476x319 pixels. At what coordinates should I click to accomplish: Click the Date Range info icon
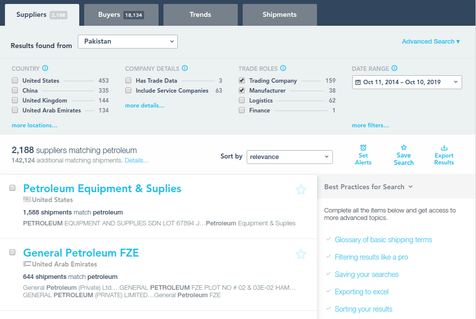click(x=394, y=68)
